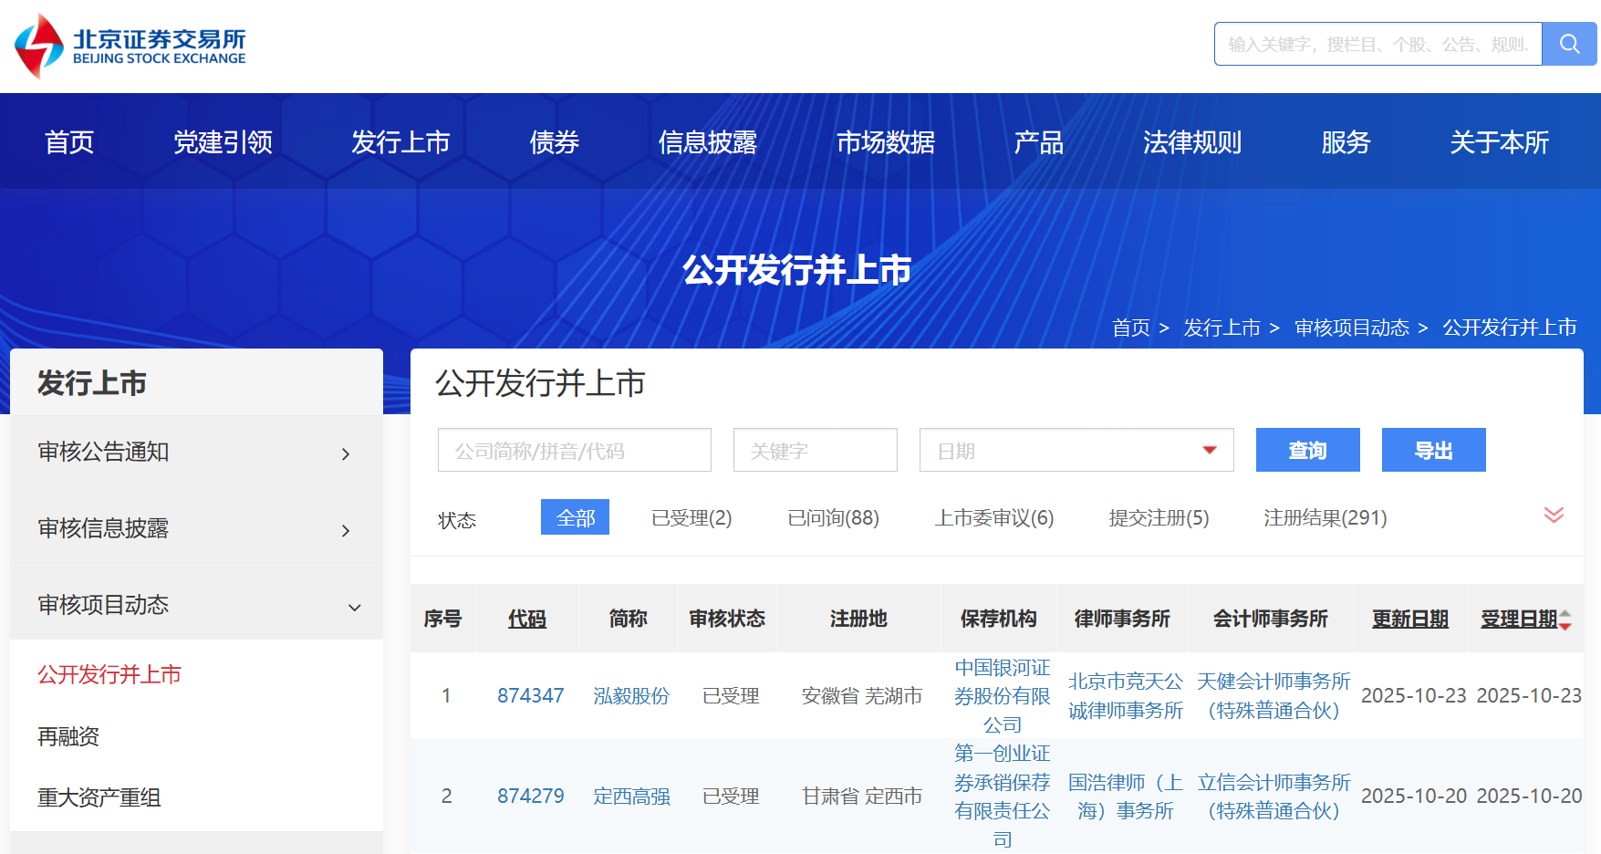Image resolution: width=1601 pixels, height=854 pixels.
Task: Sort by 受理日期 using the sort arrows
Action: tap(1565, 620)
